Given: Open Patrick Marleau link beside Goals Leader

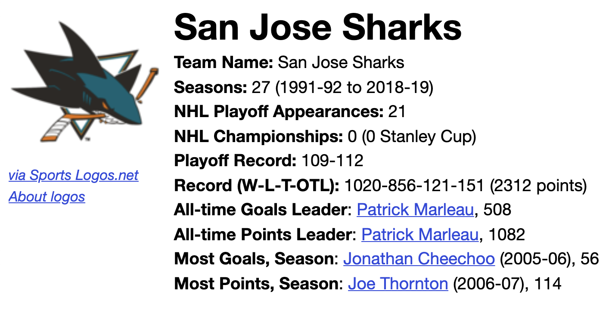Looking at the screenshot, I should (x=416, y=210).
